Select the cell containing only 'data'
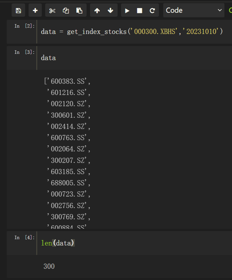 [115, 58]
